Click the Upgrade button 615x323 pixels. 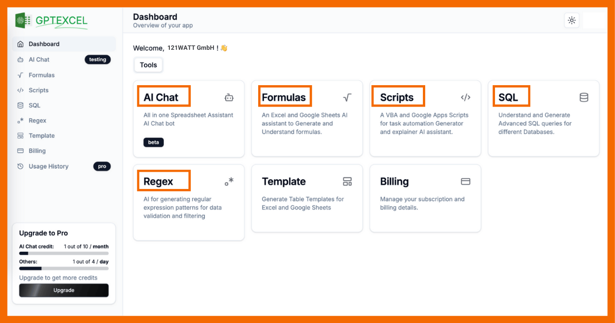pyautogui.click(x=64, y=290)
